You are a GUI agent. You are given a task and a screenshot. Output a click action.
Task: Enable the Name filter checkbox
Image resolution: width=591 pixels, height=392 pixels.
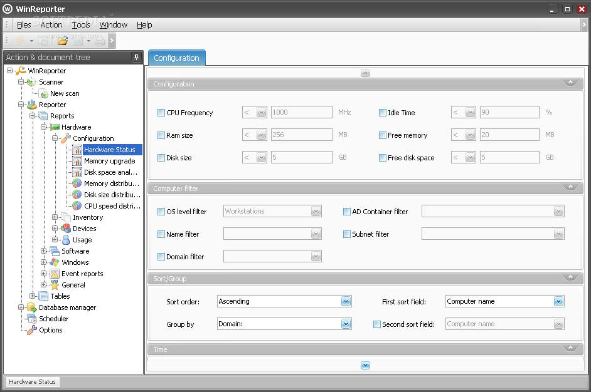pyautogui.click(x=161, y=234)
